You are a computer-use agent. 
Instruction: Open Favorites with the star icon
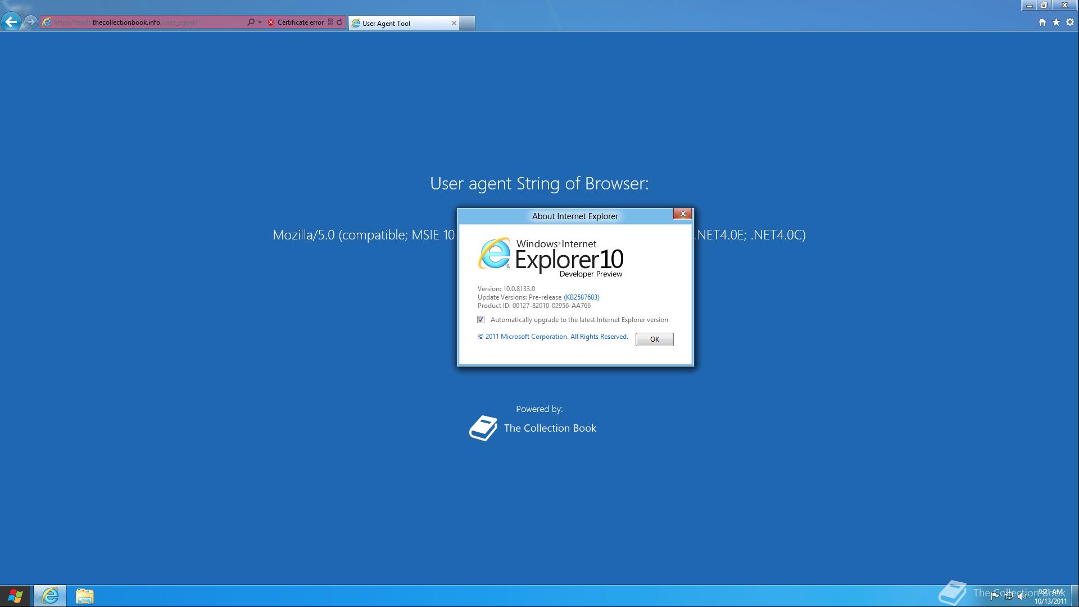[x=1056, y=22]
